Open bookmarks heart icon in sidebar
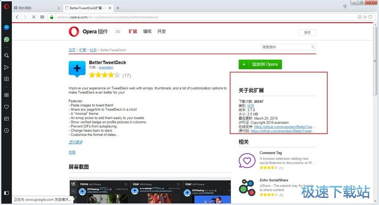The image size is (379, 205). point(7,107)
